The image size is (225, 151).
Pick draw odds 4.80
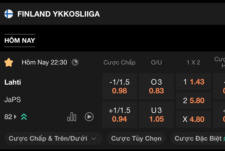pos(193,119)
